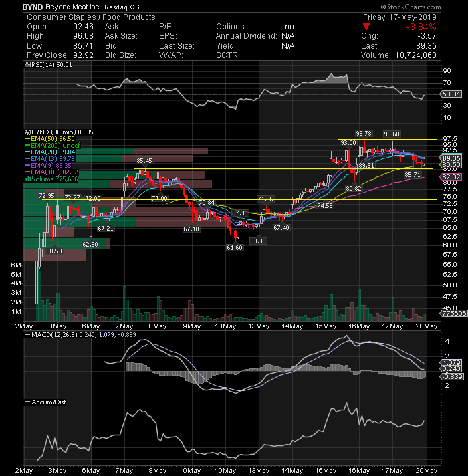Click the EMA(100) 82.02 legend entry
This screenshot has width=468, height=476.
54,172
